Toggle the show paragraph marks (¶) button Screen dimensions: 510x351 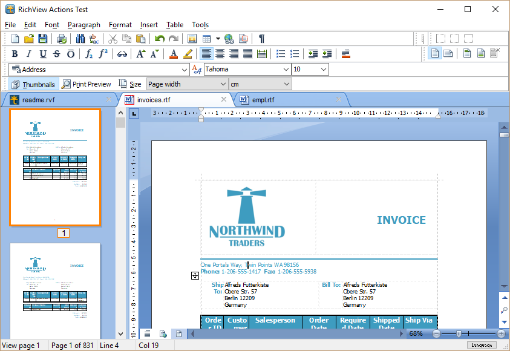click(x=261, y=39)
